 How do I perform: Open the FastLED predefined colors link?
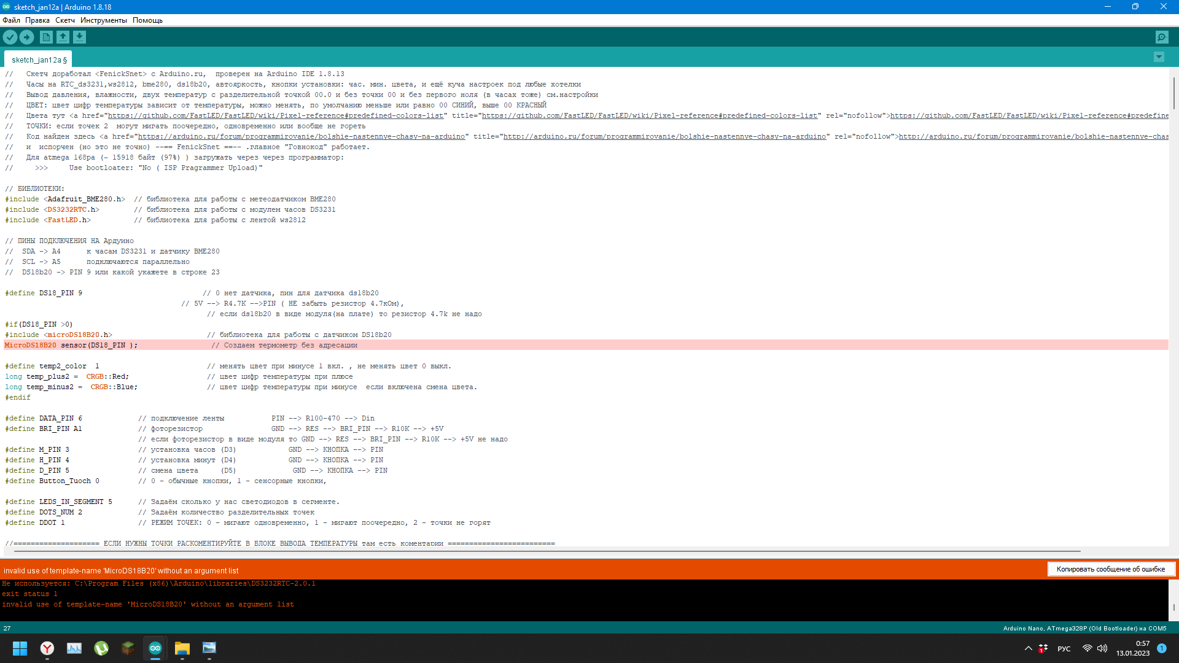276,115
